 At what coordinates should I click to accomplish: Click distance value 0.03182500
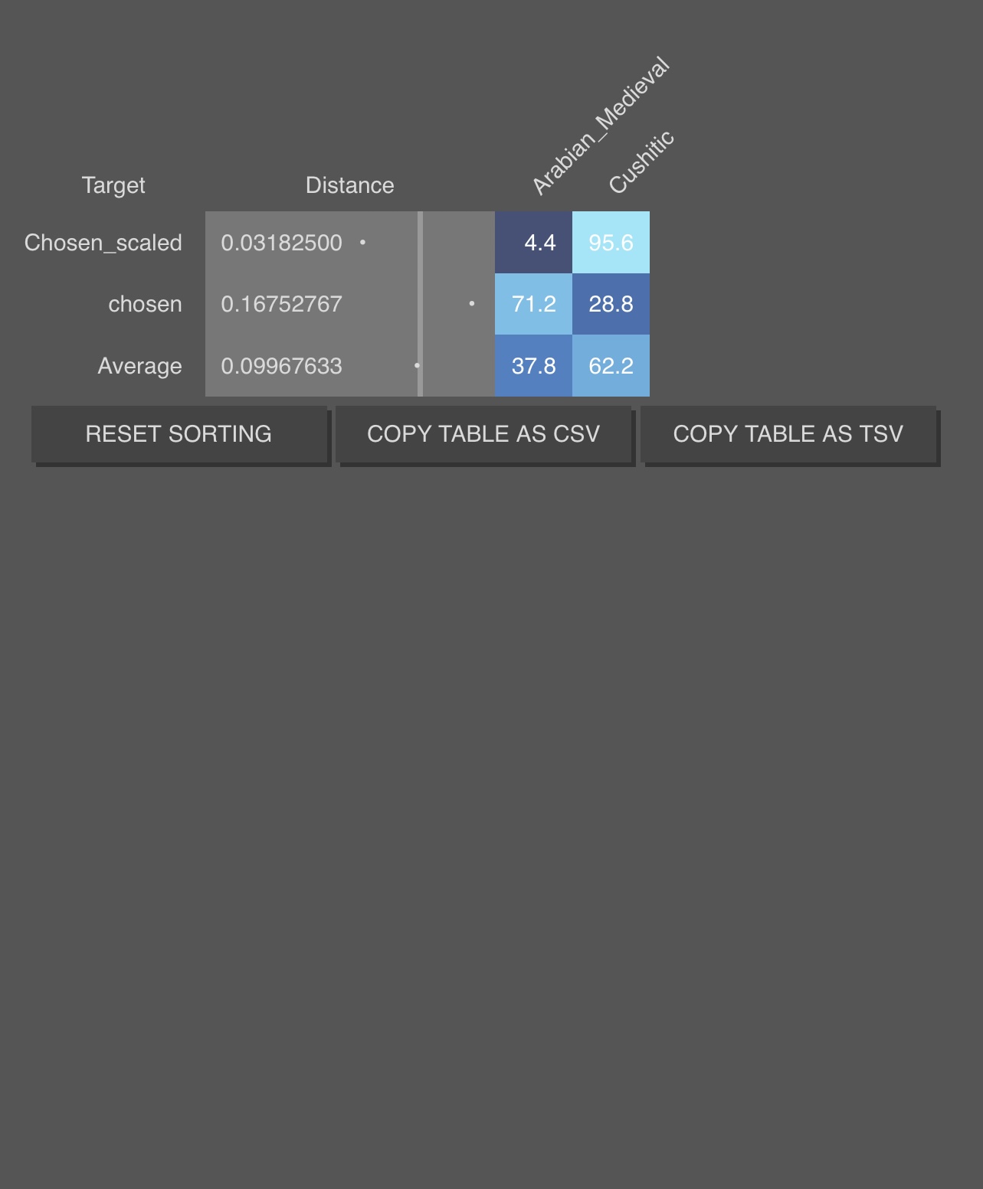[x=281, y=243]
